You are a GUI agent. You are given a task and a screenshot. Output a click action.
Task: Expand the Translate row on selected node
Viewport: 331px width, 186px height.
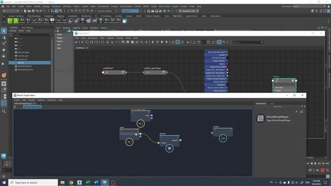[284, 87]
